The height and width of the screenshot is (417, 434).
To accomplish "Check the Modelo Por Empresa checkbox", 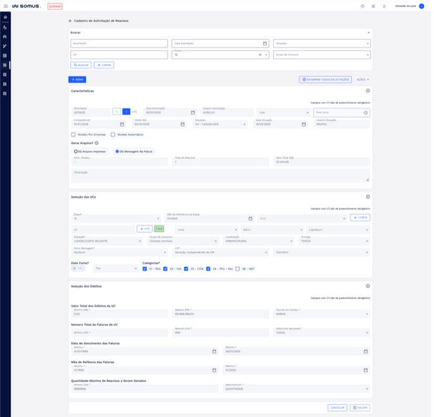I will pos(74,134).
